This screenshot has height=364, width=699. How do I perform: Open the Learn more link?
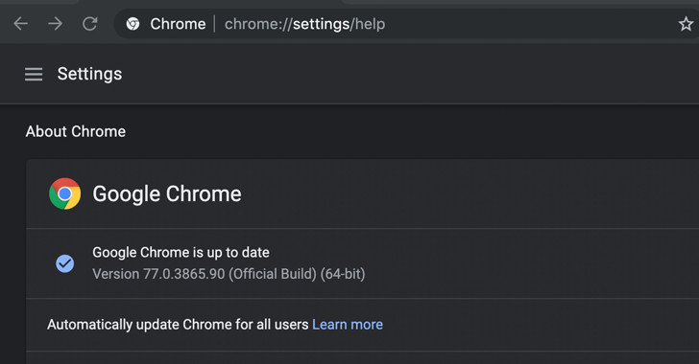click(x=348, y=325)
